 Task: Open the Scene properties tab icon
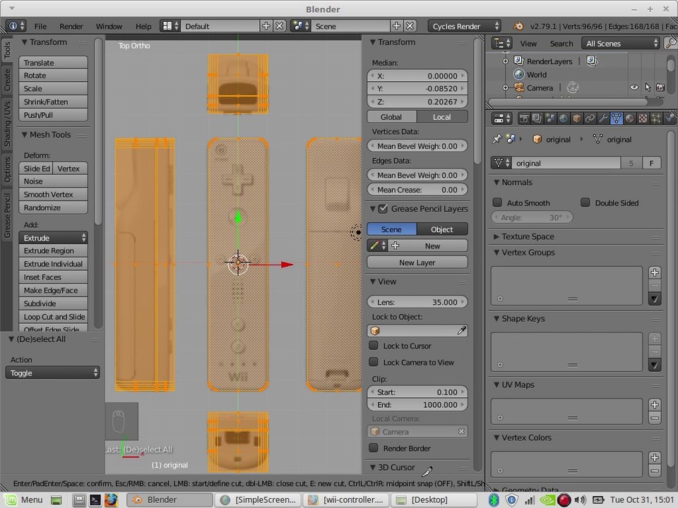point(550,118)
